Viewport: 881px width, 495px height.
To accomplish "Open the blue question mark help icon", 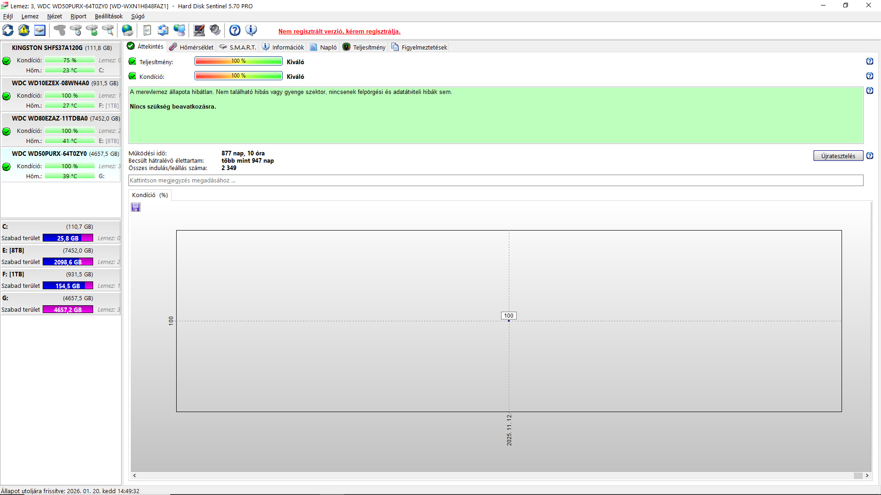I will pos(235,31).
